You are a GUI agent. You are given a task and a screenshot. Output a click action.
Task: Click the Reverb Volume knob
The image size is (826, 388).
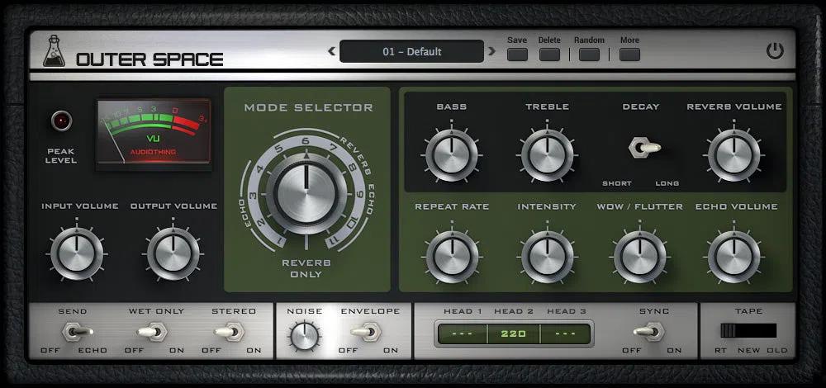733,155
